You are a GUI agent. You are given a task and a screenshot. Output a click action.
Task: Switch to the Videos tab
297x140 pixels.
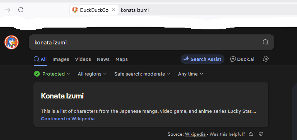[x=83, y=59]
